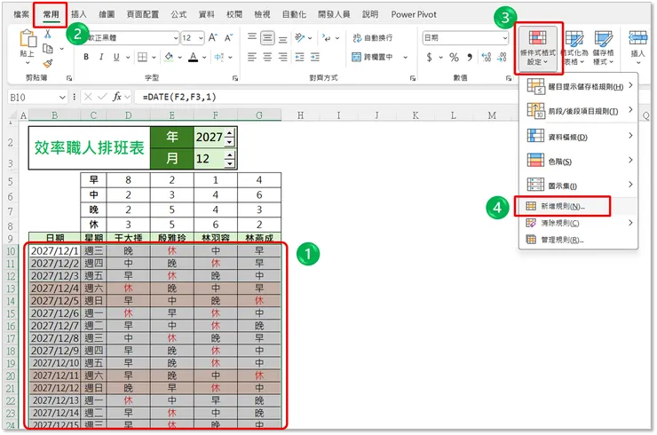Screen dimensions: 657x435
Task: Open the font name dropdown
Action: [176, 37]
